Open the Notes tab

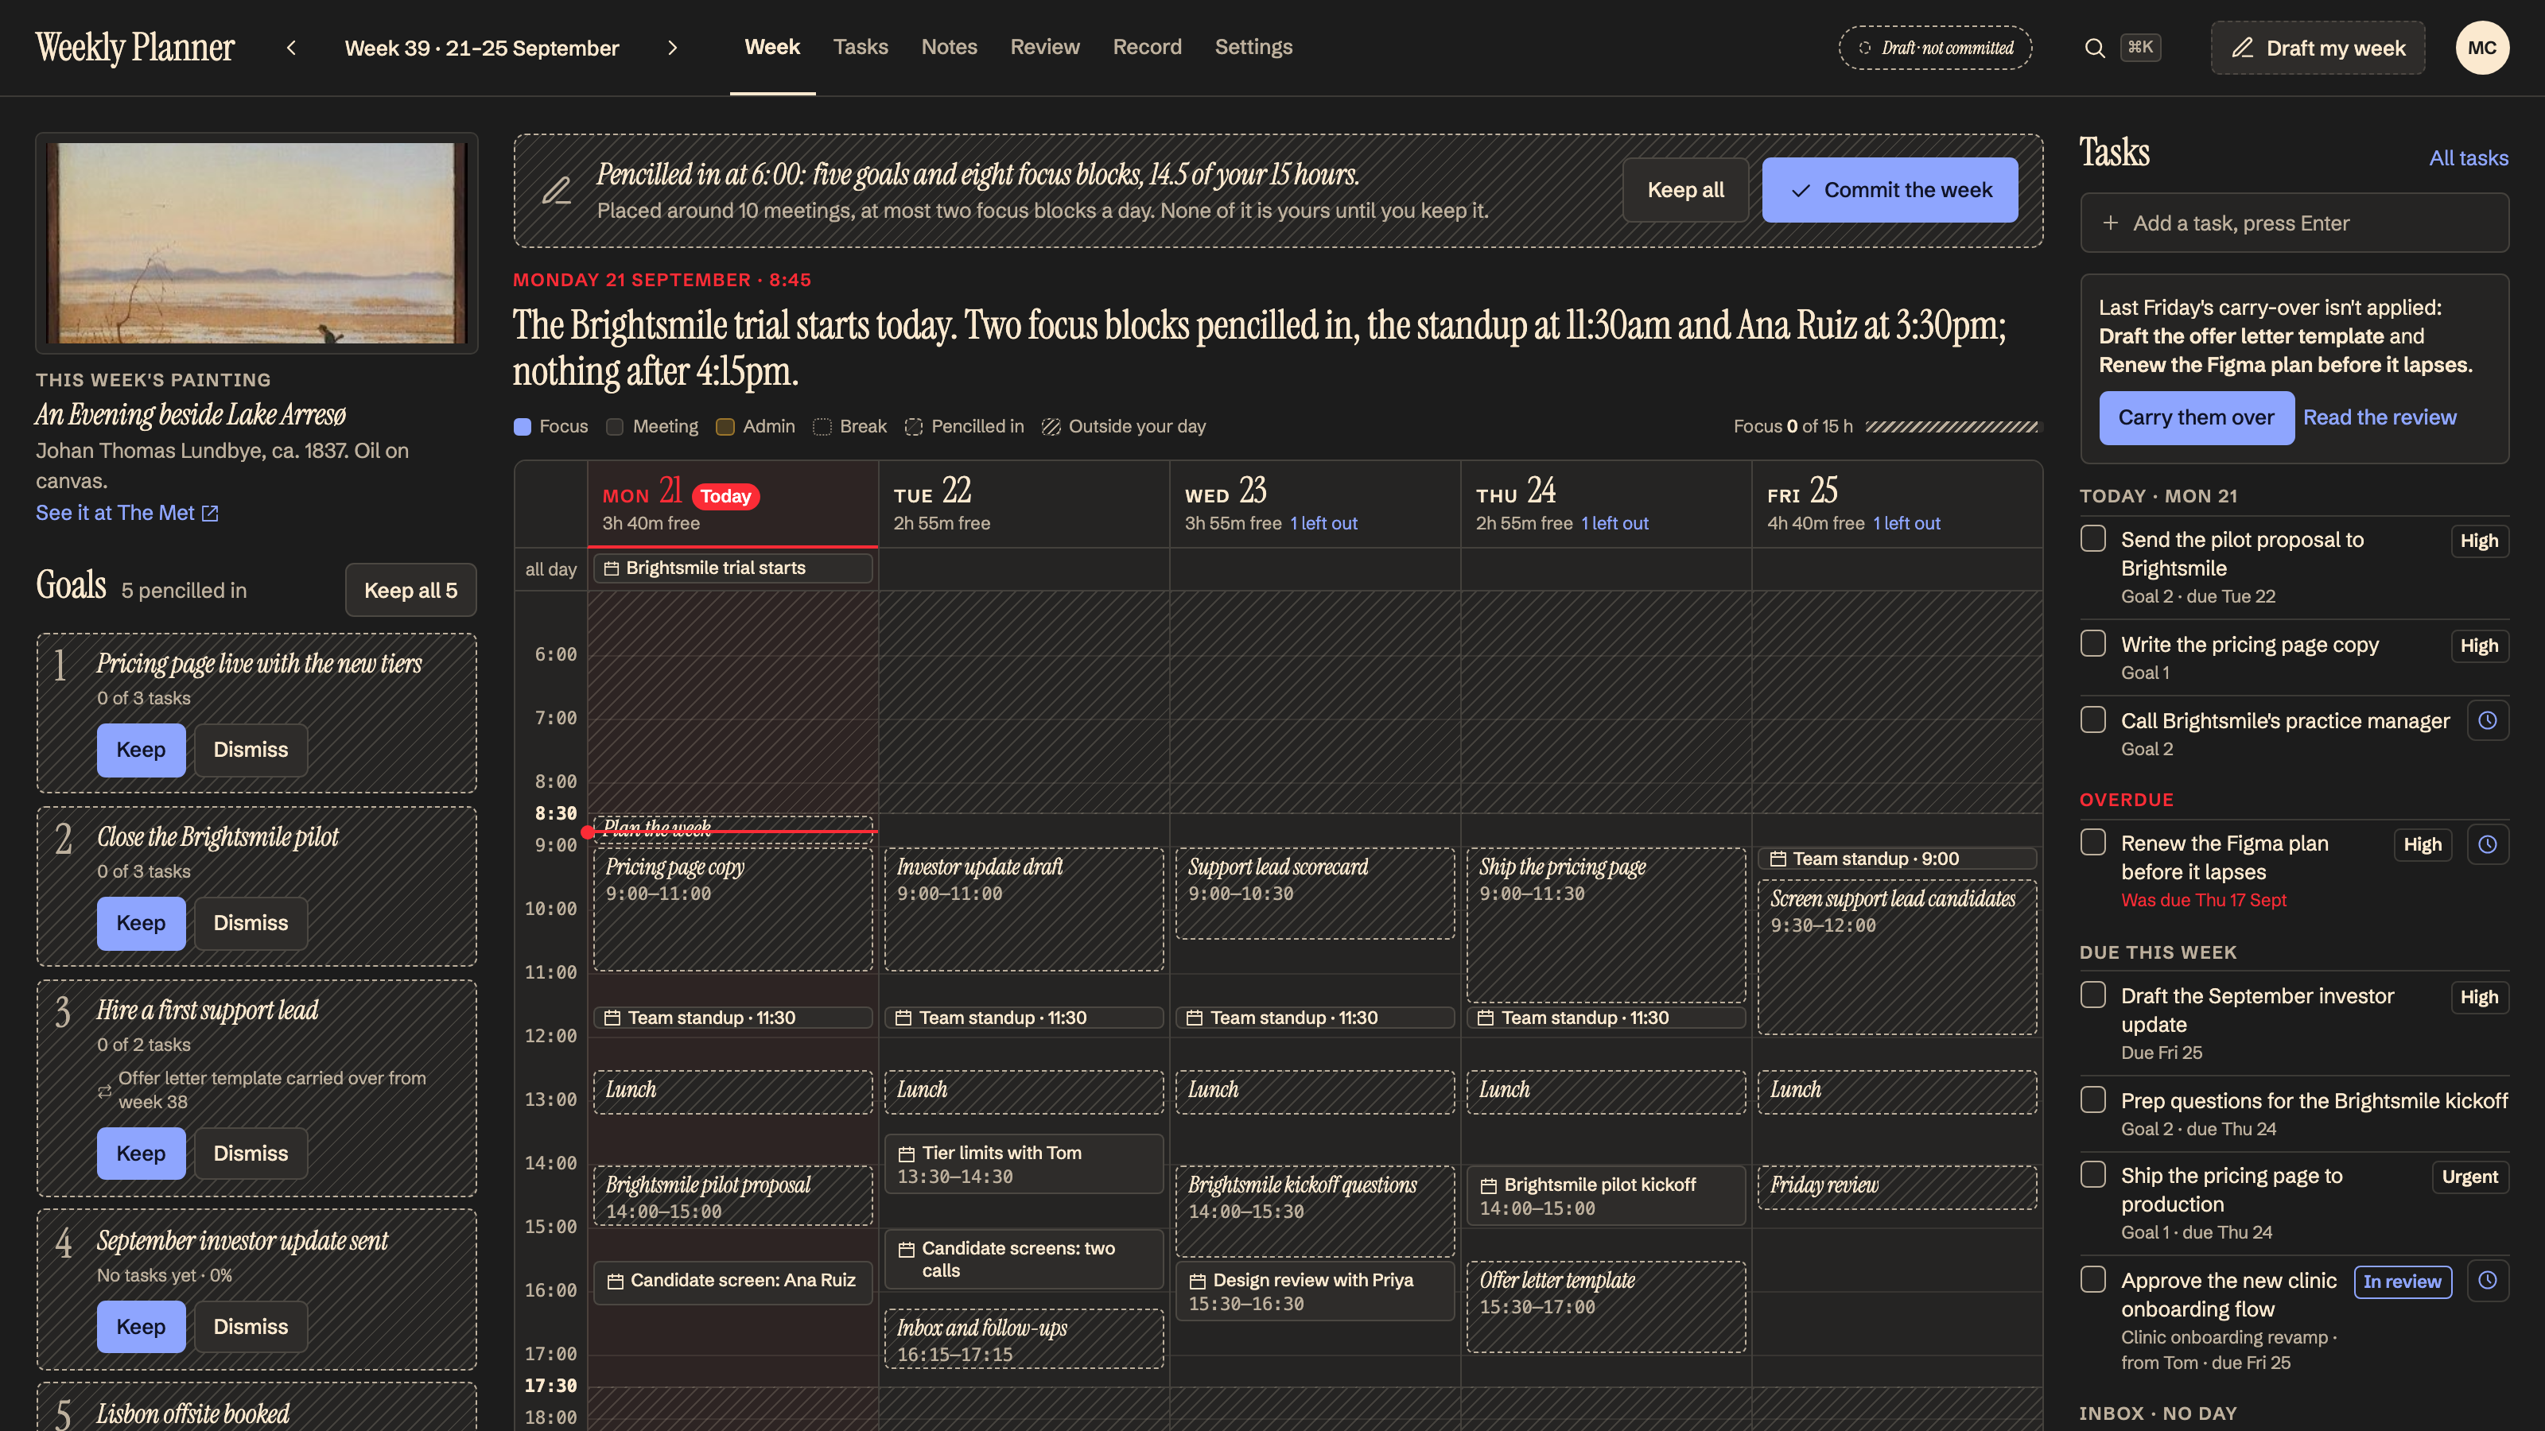pos(949,48)
